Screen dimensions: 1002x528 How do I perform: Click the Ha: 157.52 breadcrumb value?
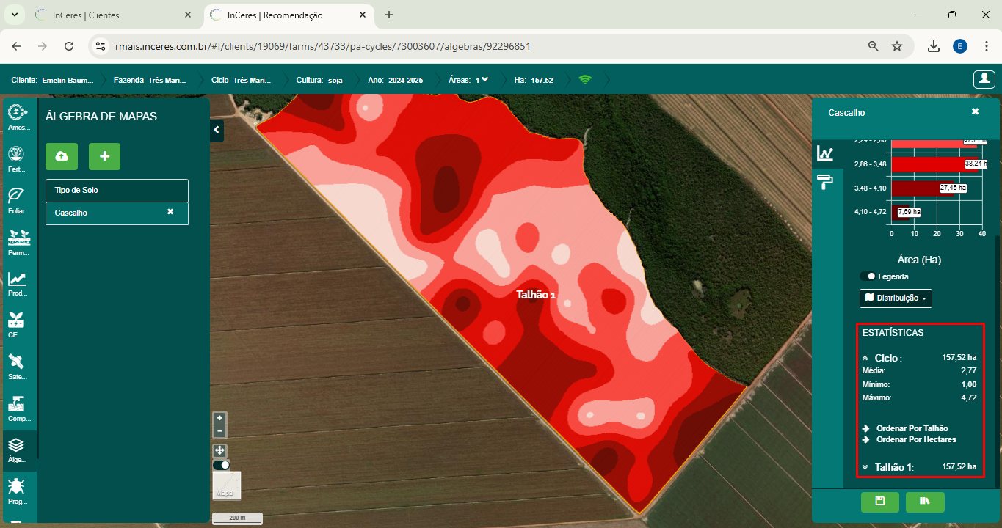[534, 80]
